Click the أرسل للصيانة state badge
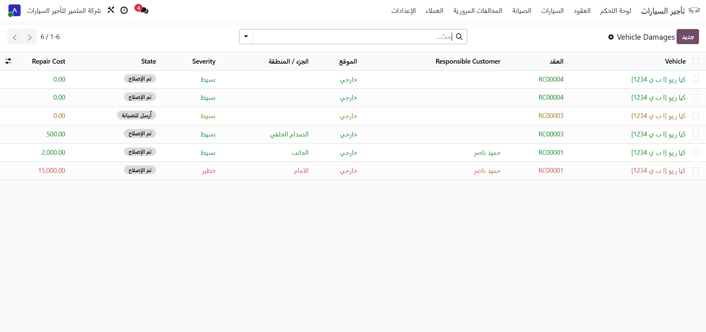 pyautogui.click(x=136, y=115)
